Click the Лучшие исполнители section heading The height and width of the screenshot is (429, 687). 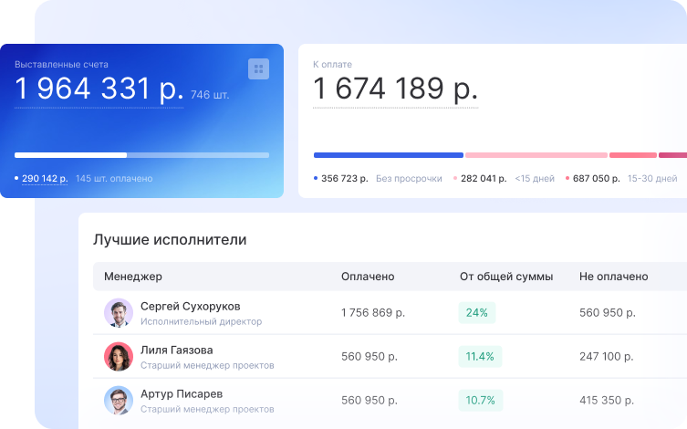click(x=170, y=240)
